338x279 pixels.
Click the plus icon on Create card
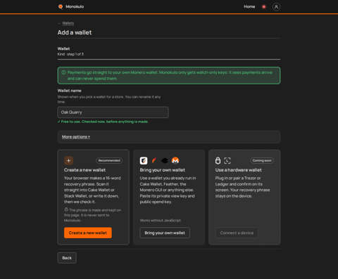68,160
